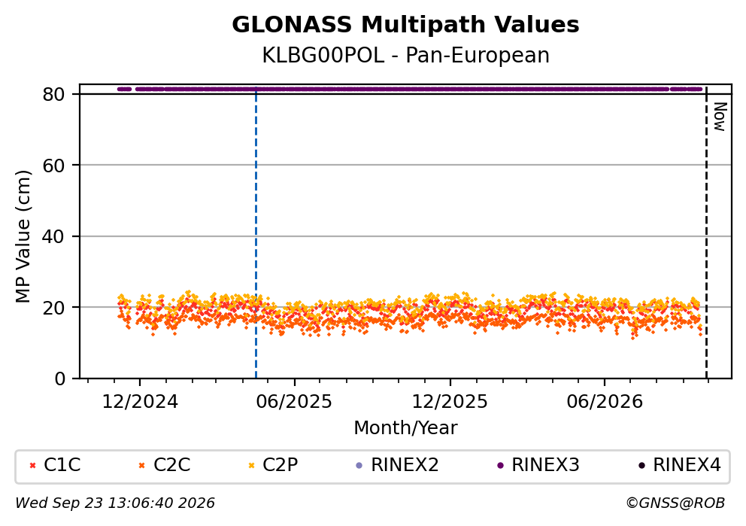Click the 12/2025 x-axis tick label
The width and height of the screenshot is (746, 526).
coord(450,402)
